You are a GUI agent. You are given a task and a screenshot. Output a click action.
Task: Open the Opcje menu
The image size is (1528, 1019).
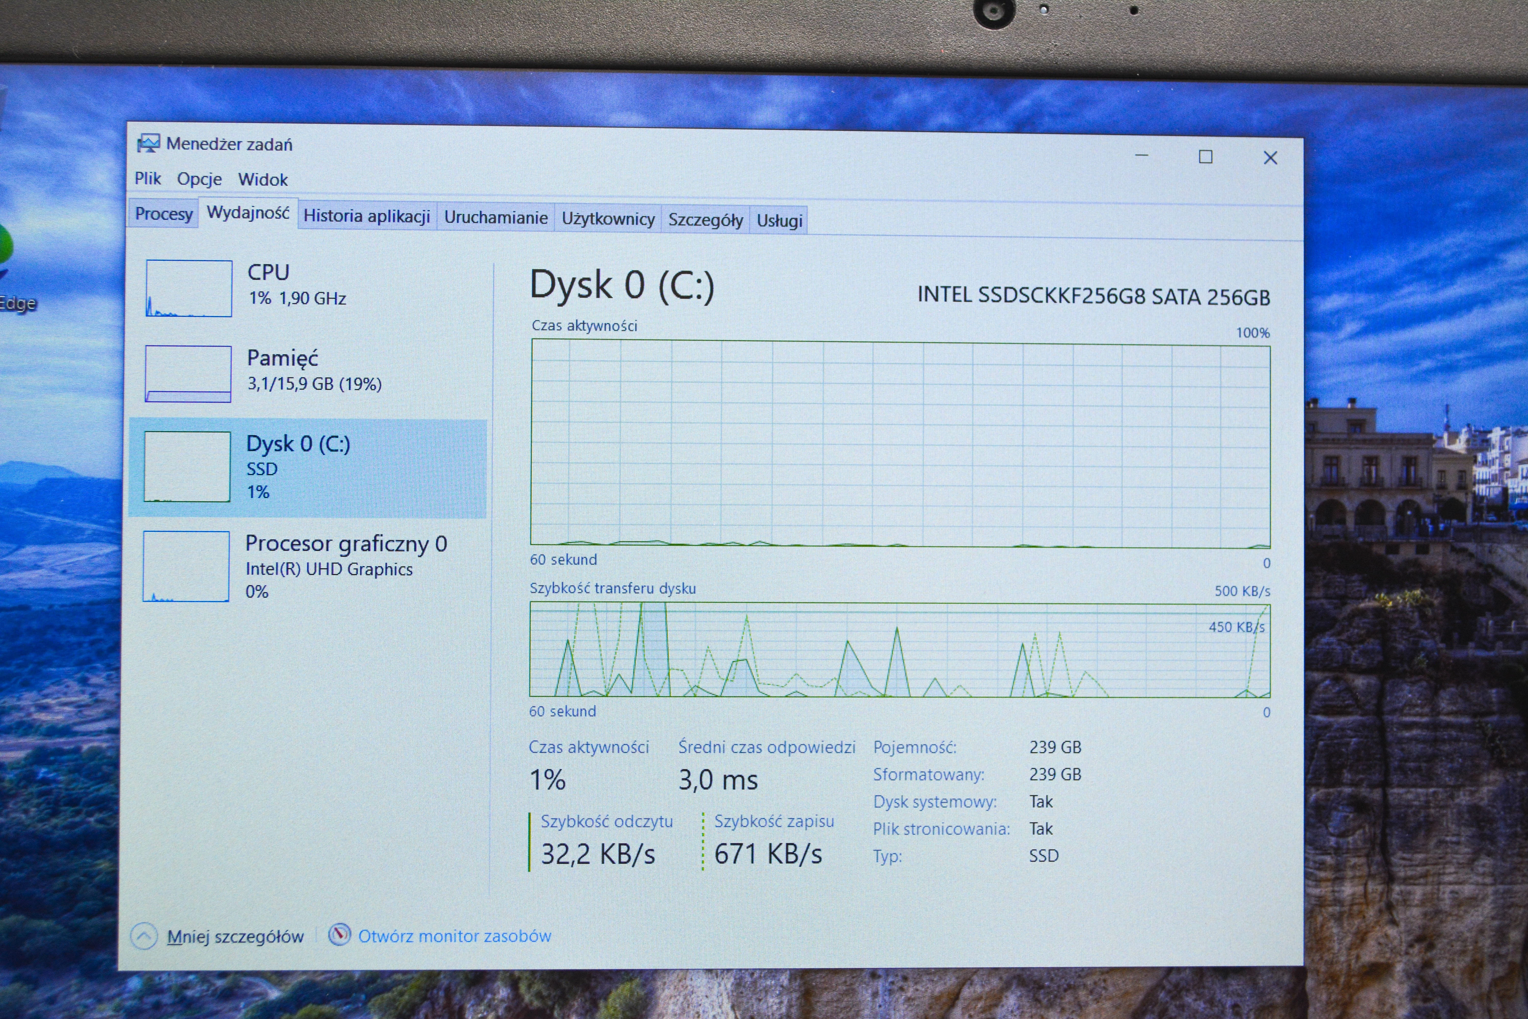199,179
